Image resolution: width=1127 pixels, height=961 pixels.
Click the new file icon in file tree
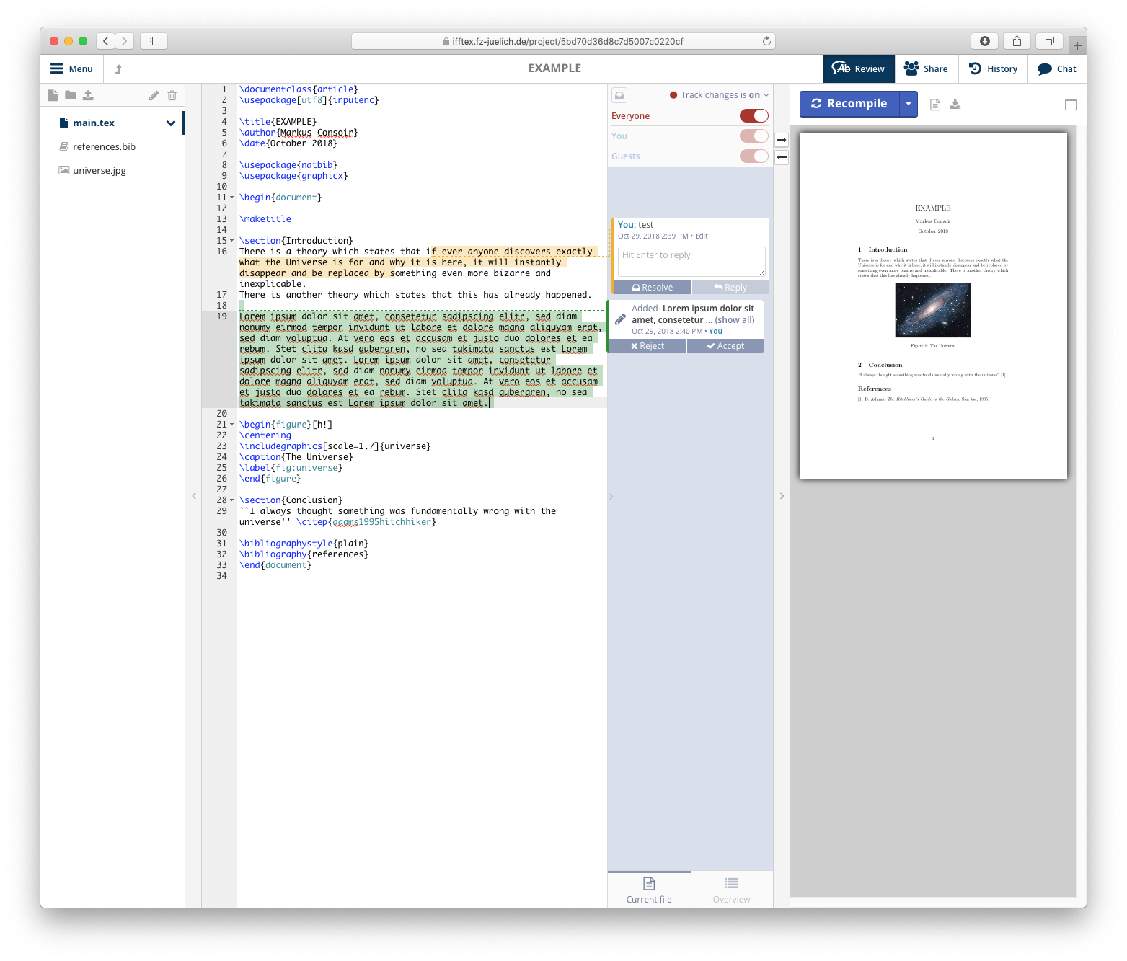click(x=53, y=95)
